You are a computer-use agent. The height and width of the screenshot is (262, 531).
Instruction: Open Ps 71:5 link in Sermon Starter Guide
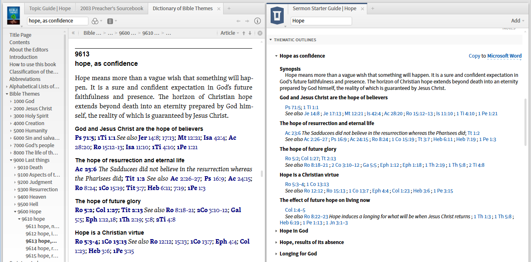(x=292, y=107)
